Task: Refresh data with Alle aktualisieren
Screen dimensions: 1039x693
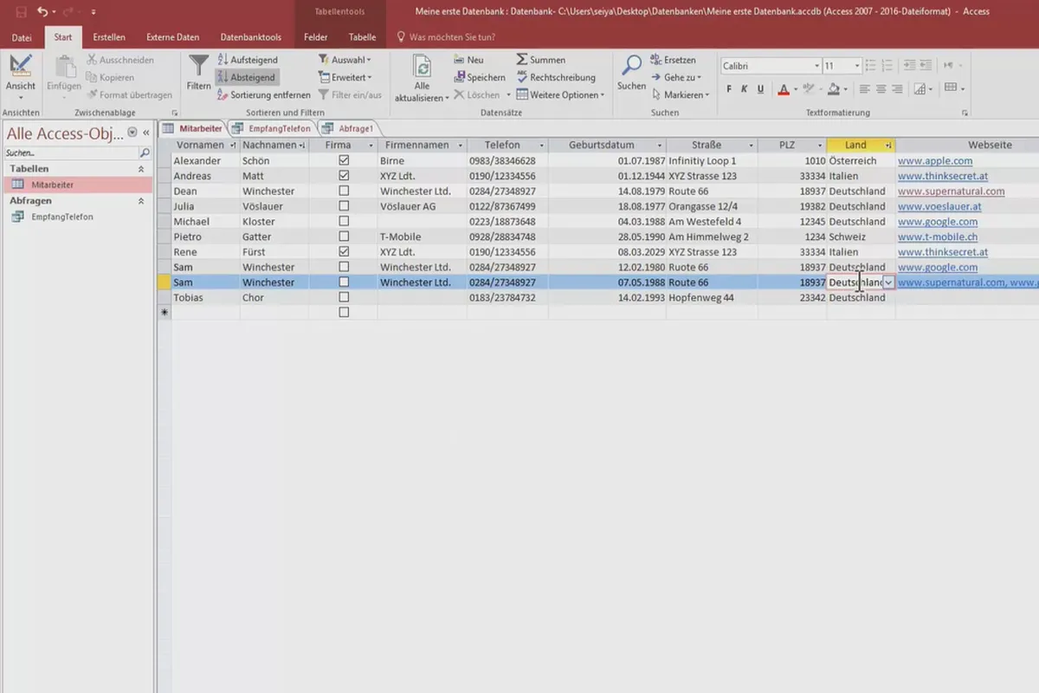Action: (x=422, y=79)
